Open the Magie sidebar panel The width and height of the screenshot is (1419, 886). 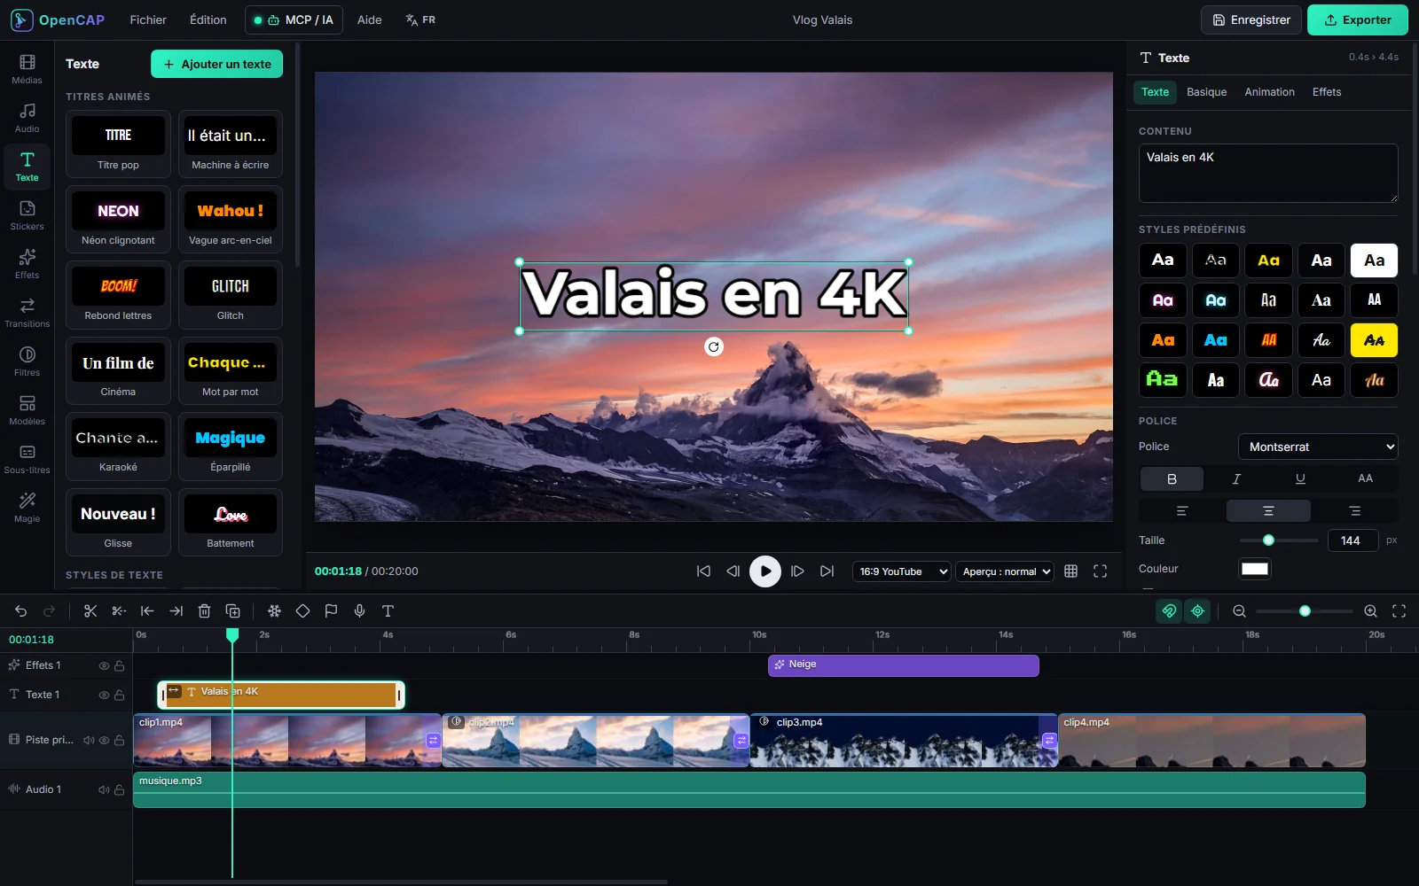pos(27,508)
